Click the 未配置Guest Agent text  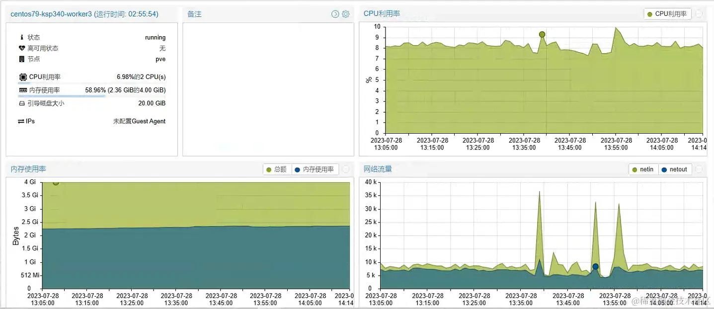139,121
